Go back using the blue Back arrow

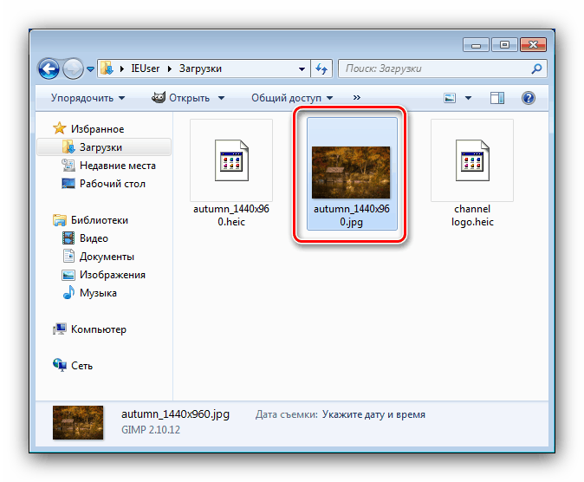click(49, 69)
